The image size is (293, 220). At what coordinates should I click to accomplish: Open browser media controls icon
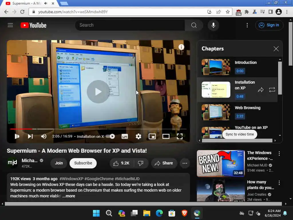pyautogui.click(x=263, y=12)
